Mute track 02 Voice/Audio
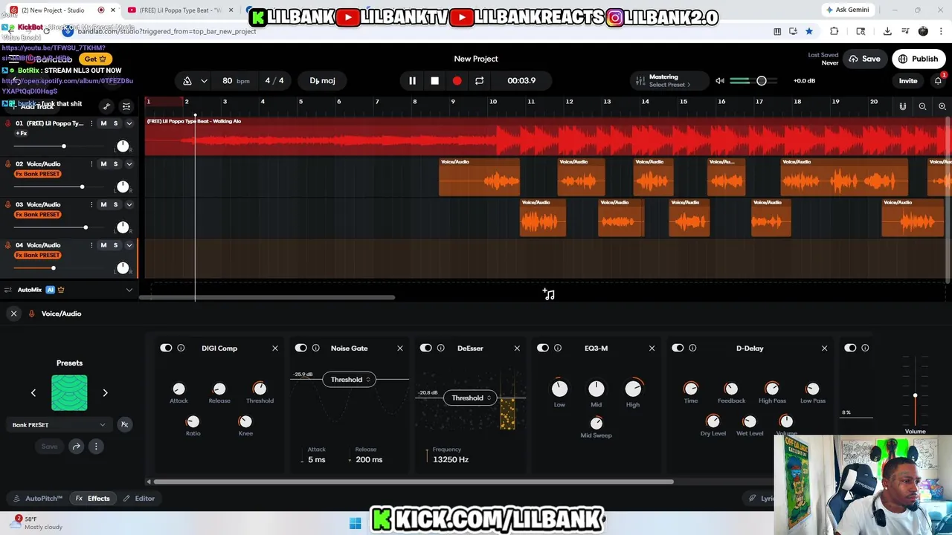 tap(103, 163)
